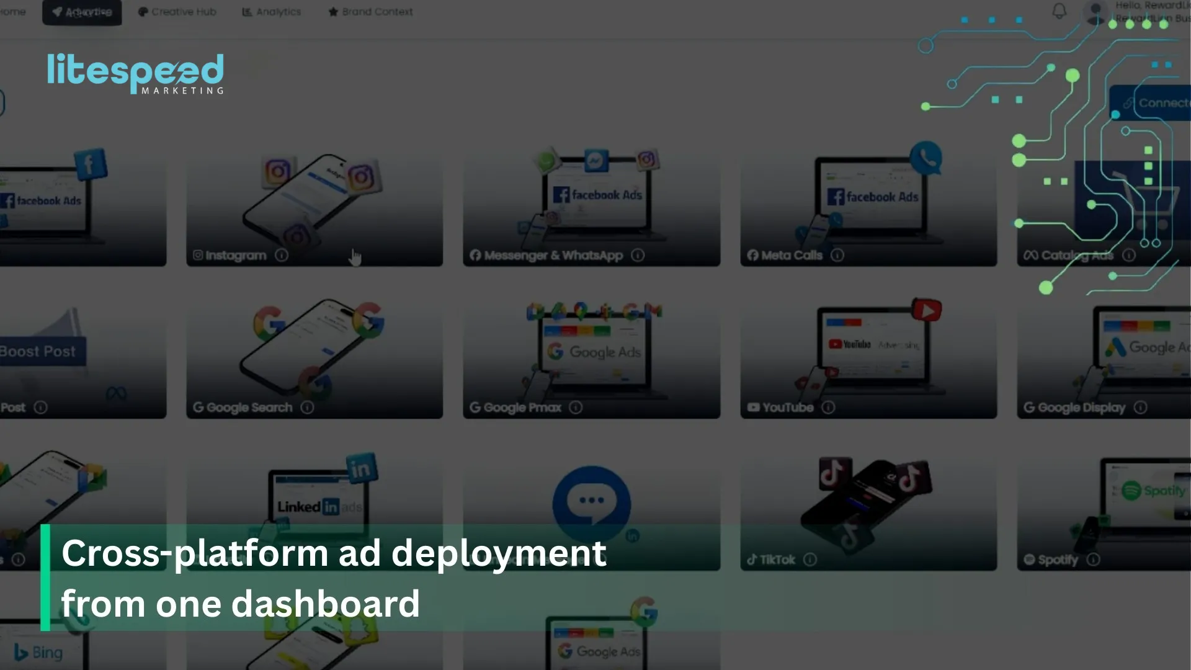1191x670 pixels.
Task: Switch to the Advertise tab
Action: 82,12
